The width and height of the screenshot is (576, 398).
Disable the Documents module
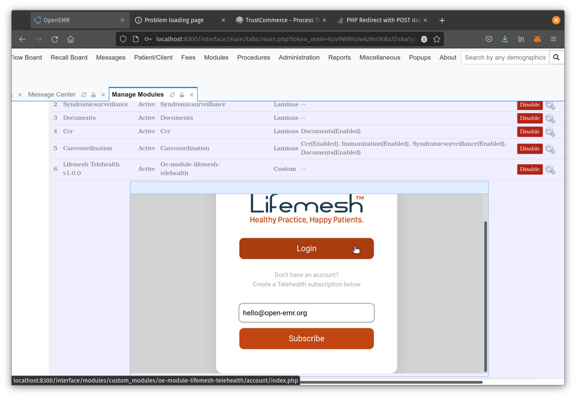[530, 118]
